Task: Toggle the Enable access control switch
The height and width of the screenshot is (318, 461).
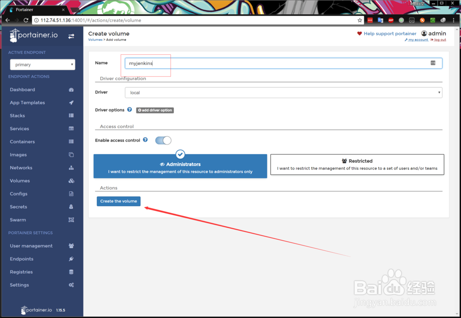Action: (x=163, y=139)
